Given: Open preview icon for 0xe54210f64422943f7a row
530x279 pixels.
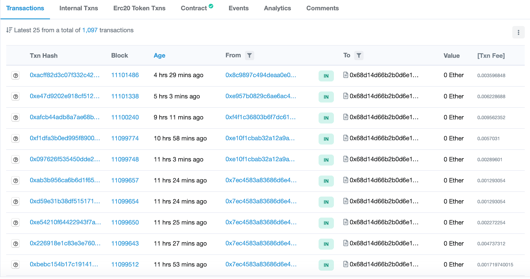Looking at the screenshot, I should point(16,223).
